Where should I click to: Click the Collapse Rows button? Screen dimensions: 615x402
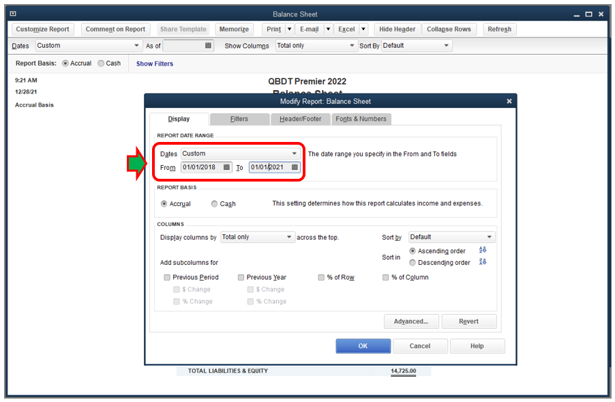coord(449,29)
